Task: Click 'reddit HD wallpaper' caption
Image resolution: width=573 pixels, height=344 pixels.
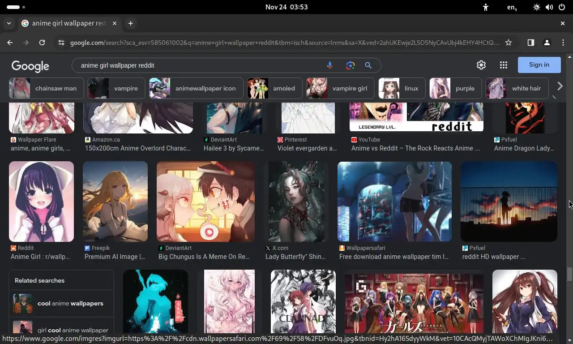Action: (x=494, y=257)
